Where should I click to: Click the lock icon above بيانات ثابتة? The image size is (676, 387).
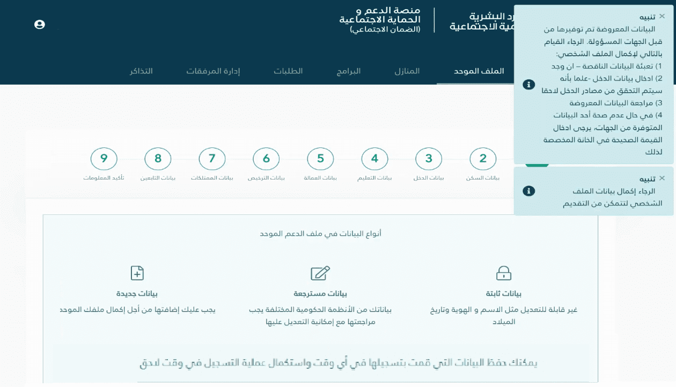(503, 273)
